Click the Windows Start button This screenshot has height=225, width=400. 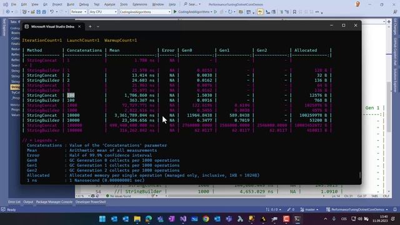pos(102,219)
